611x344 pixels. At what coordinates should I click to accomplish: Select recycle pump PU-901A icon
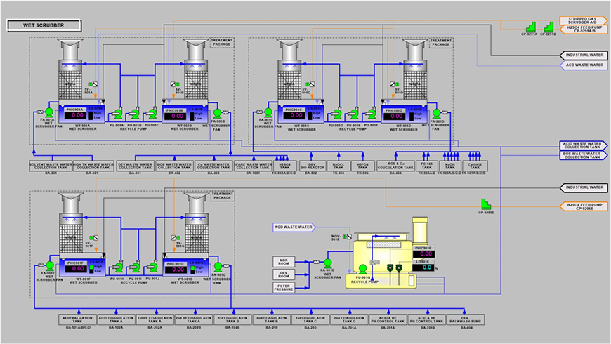[x=119, y=113]
